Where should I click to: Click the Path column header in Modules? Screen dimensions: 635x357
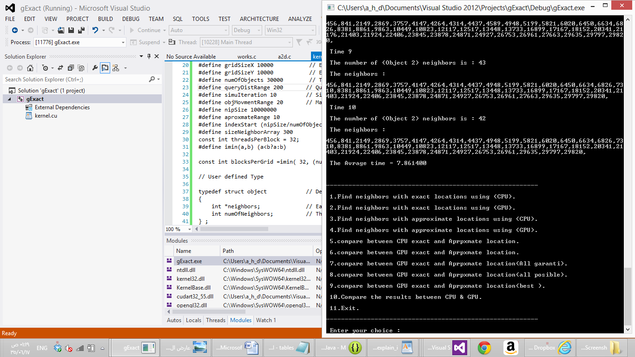[266, 251]
